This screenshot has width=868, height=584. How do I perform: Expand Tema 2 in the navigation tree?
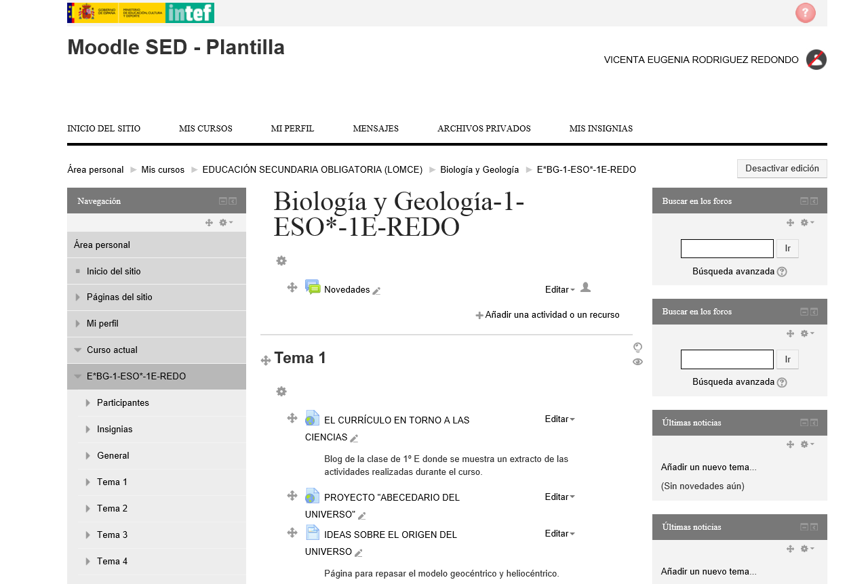pos(87,508)
